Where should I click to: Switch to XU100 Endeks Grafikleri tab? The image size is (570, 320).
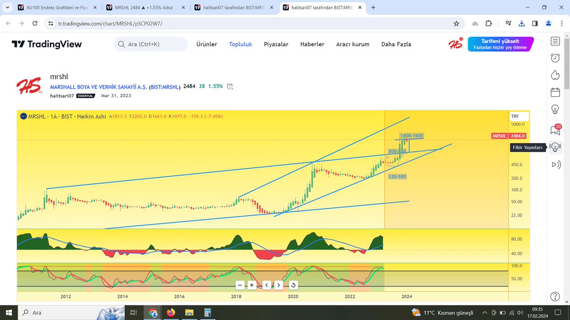point(57,8)
